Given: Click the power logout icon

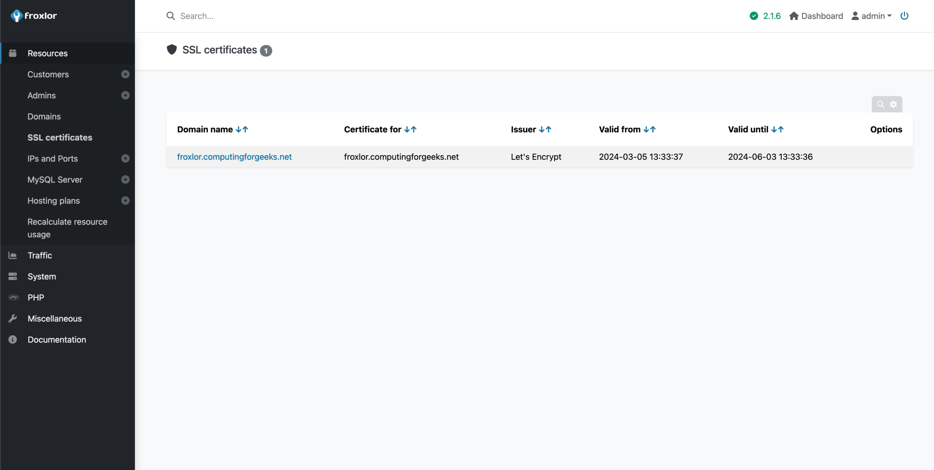Looking at the screenshot, I should click(x=905, y=15).
